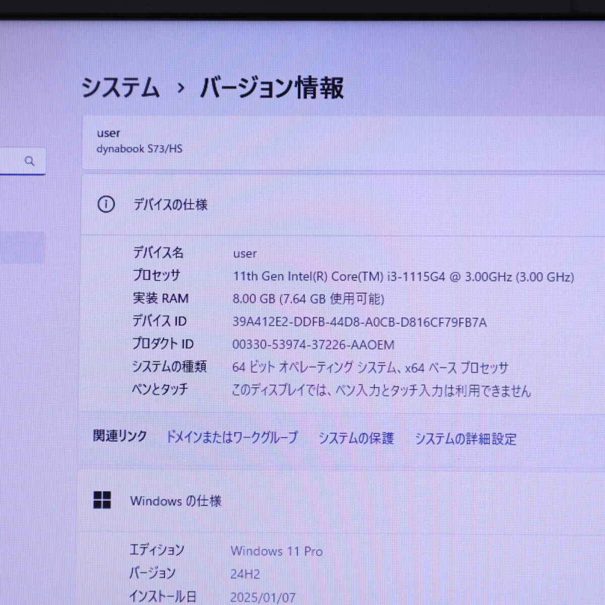Click the search magnifier icon in sidebar
The height and width of the screenshot is (605, 605).
30,161
